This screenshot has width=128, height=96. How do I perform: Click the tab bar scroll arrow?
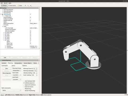38,63
